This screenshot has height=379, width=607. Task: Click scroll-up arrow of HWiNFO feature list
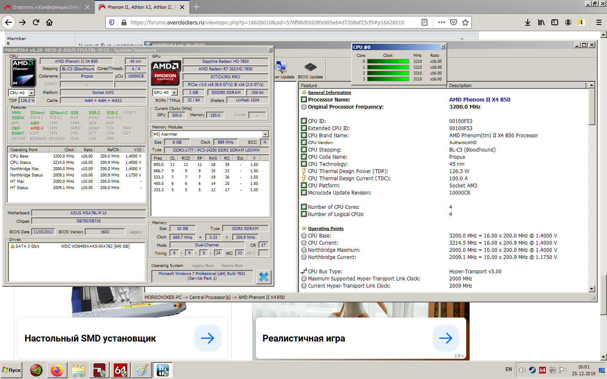point(592,85)
